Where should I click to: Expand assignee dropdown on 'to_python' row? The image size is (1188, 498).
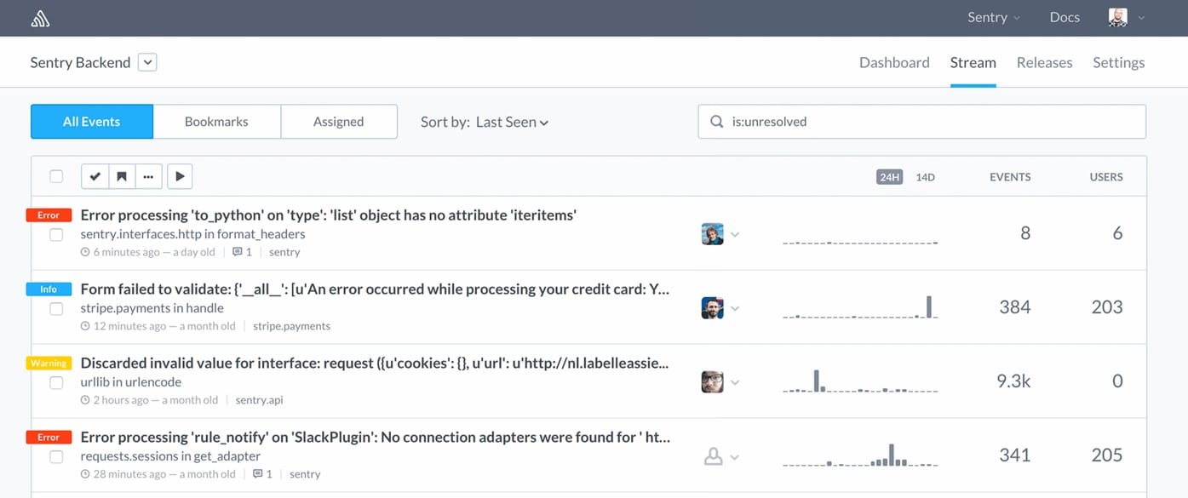tap(735, 235)
